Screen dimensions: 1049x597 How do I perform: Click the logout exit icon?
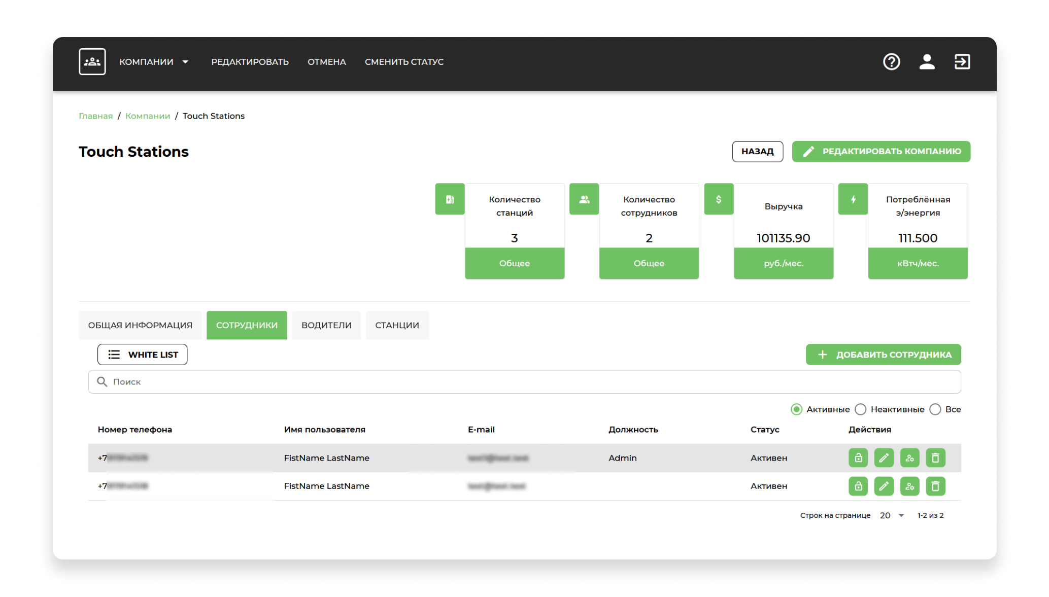point(962,62)
